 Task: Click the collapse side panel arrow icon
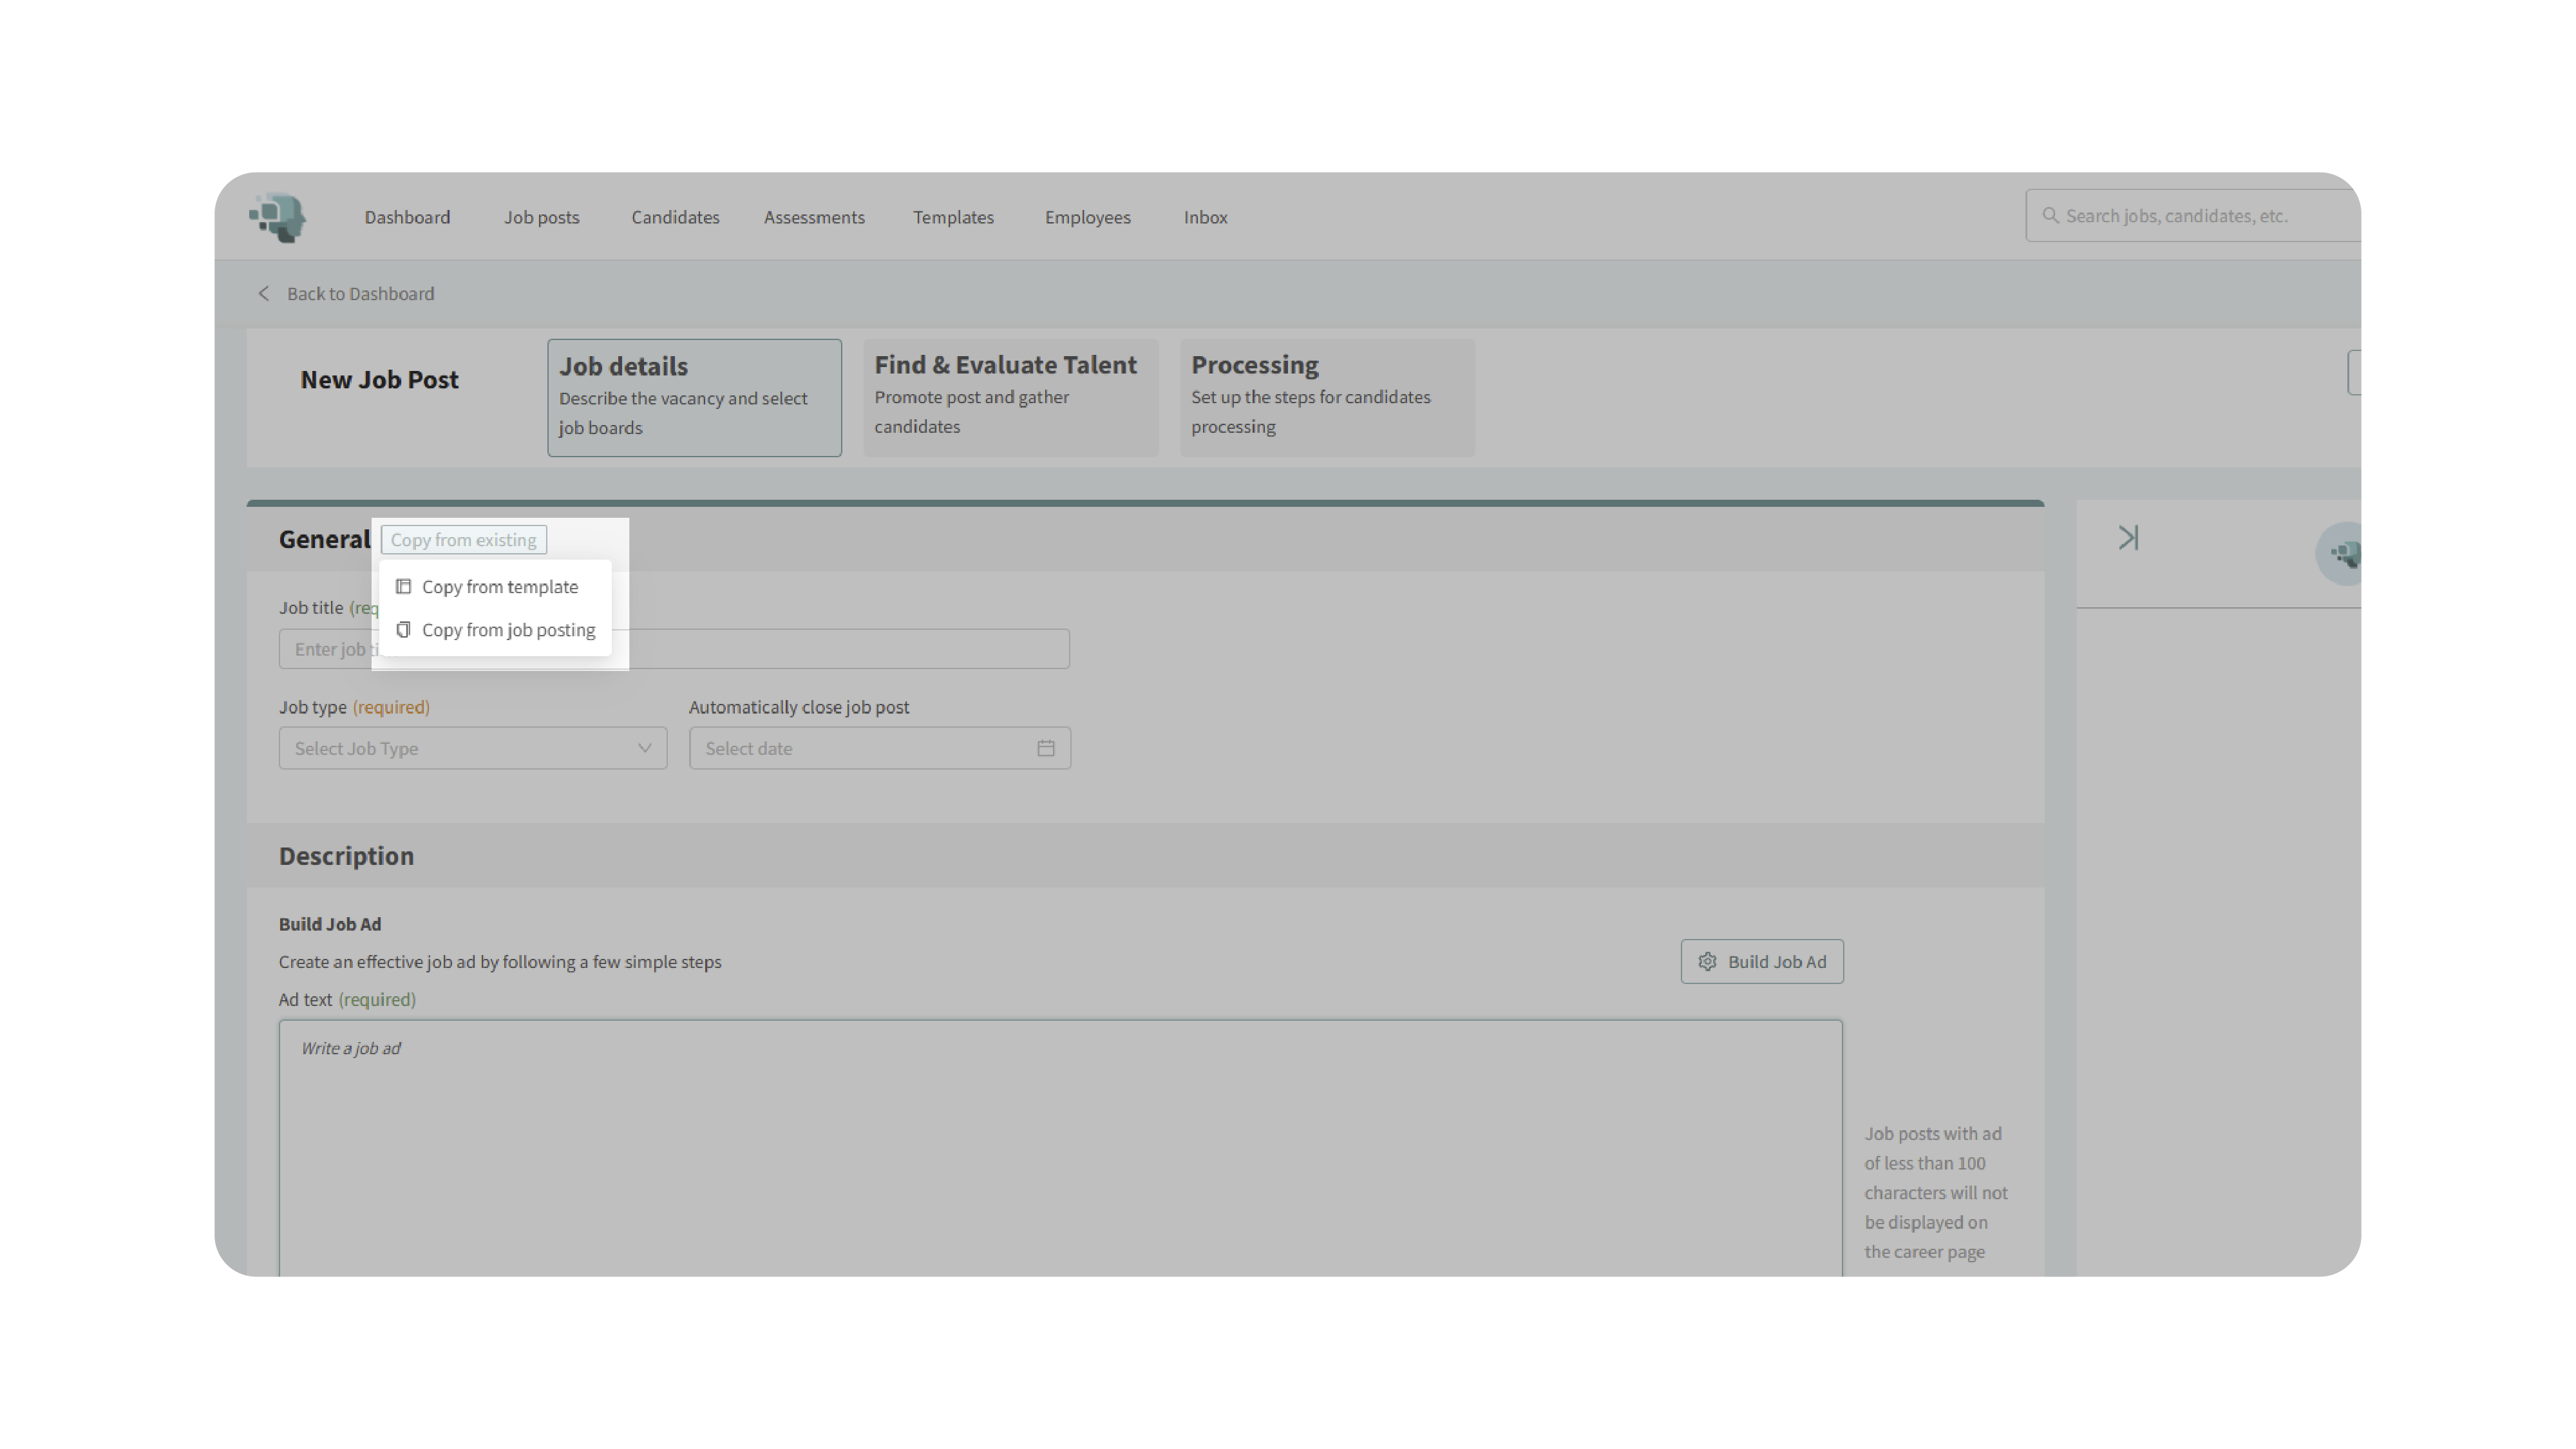(2128, 538)
